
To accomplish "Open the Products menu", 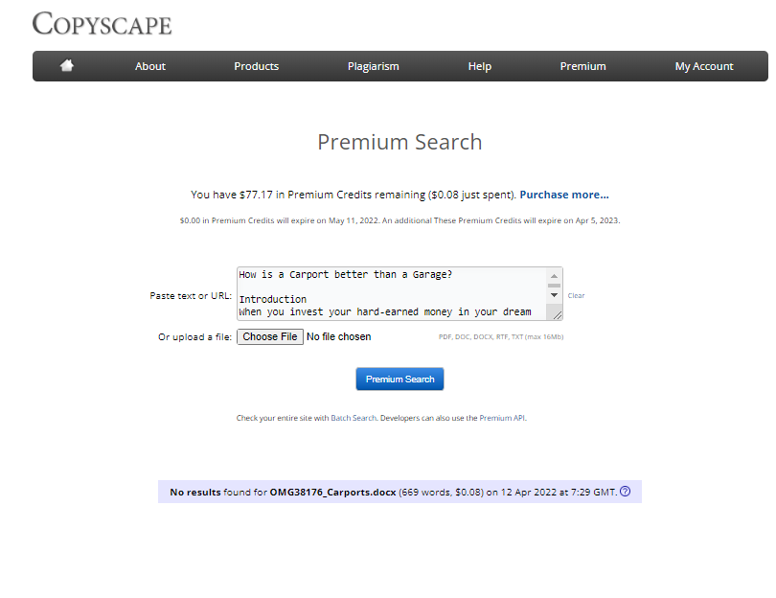I will [x=257, y=66].
